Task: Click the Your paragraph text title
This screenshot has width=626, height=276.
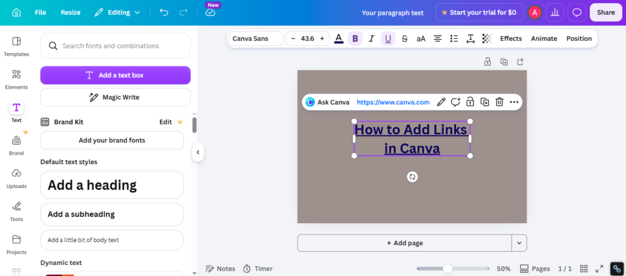Action: [x=392, y=13]
